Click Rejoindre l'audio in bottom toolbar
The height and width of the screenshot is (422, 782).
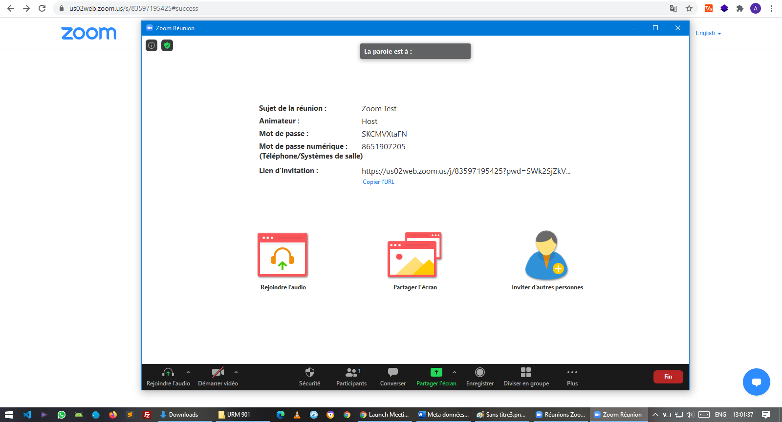click(168, 376)
